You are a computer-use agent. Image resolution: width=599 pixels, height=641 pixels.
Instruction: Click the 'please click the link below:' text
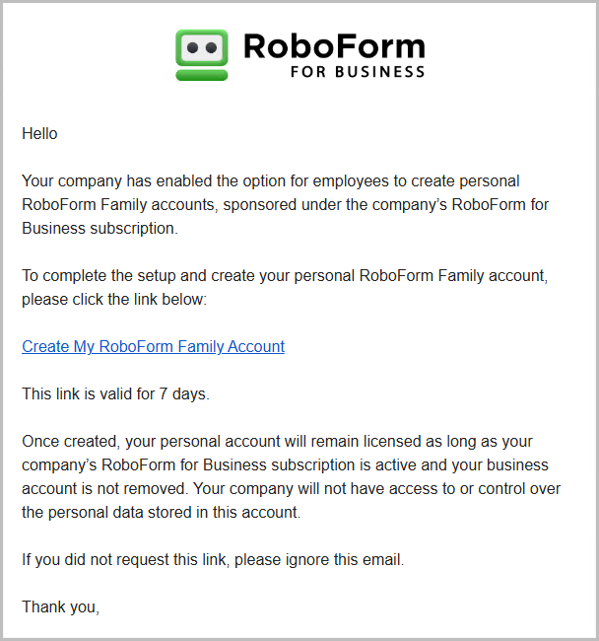(x=114, y=300)
